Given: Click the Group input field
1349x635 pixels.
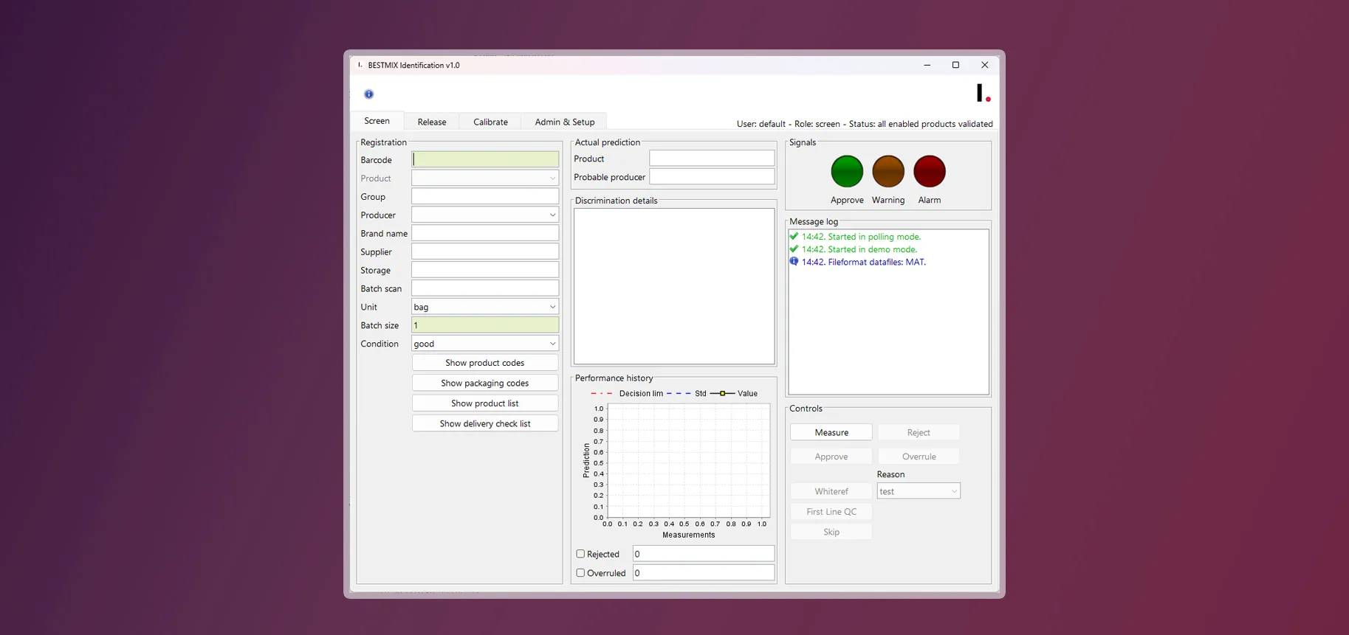Looking at the screenshot, I should click(485, 196).
